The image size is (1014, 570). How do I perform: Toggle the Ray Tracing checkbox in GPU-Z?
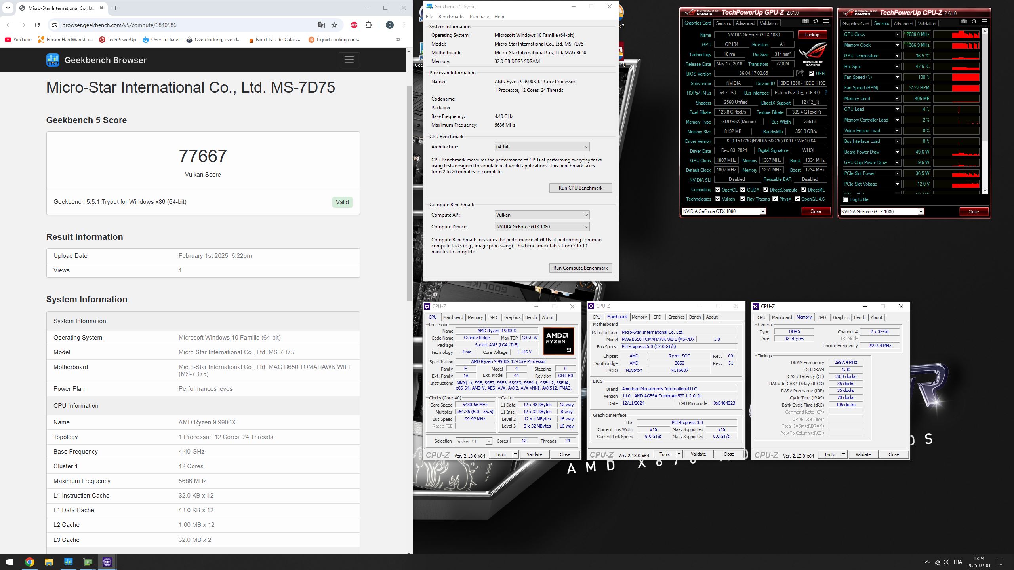tap(743, 199)
